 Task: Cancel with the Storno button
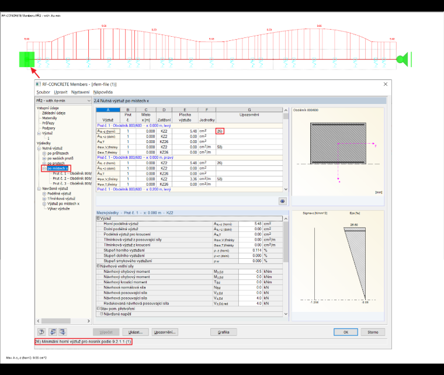(x=373, y=332)
